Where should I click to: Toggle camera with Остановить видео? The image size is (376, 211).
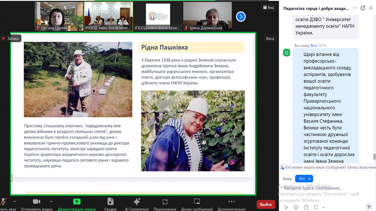(36, 204)
